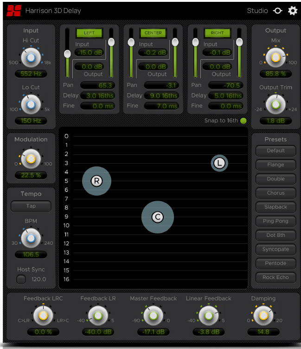Image resolution: width=301 pixels, height=349 pixels.
Task: Click the 85.8 % Mix value
Action: 275,74
